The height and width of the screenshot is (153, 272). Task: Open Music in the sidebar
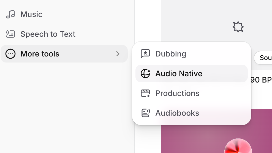click(x=64, y=14)
